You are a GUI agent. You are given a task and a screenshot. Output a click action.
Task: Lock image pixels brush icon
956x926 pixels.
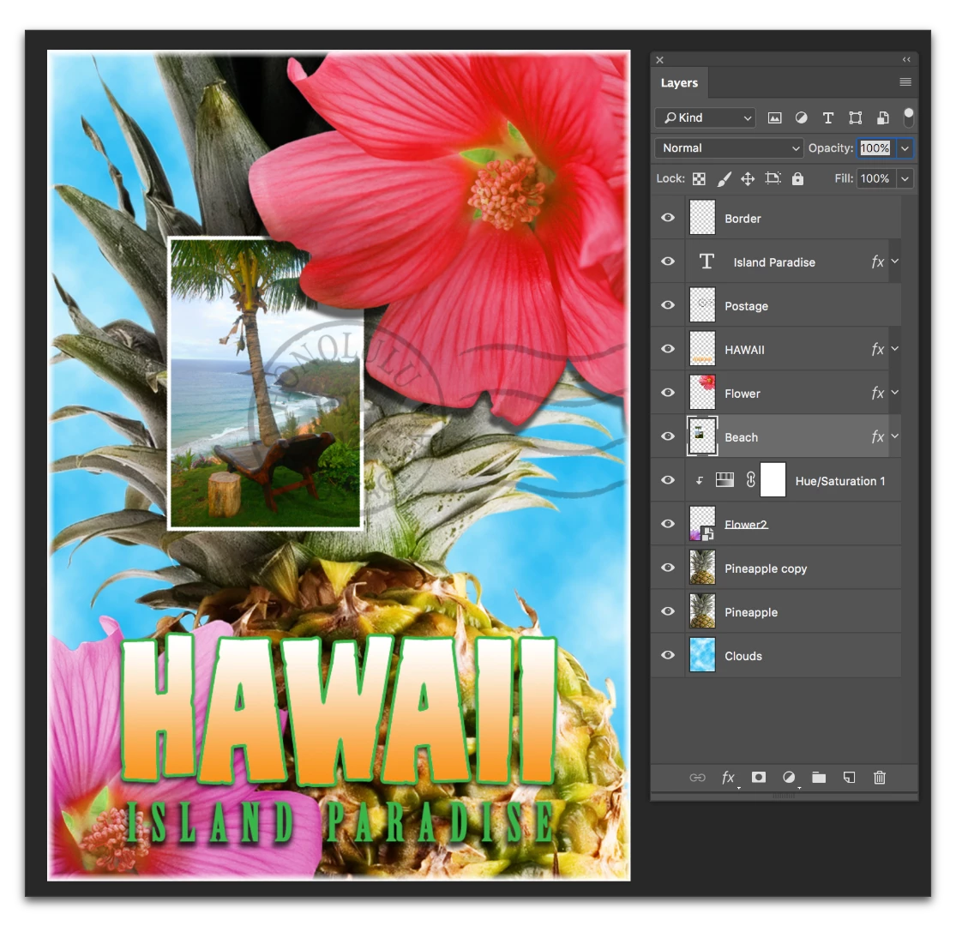click(724, 178)
